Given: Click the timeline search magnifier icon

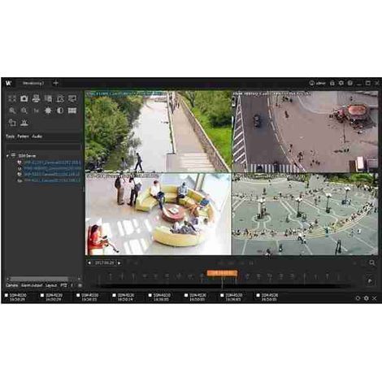Looking at the screenshot, I should tap(372, 263).
